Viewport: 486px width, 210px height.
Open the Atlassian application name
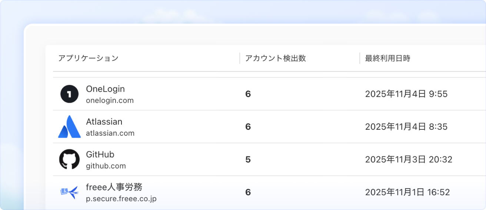(x=104, y=122)
